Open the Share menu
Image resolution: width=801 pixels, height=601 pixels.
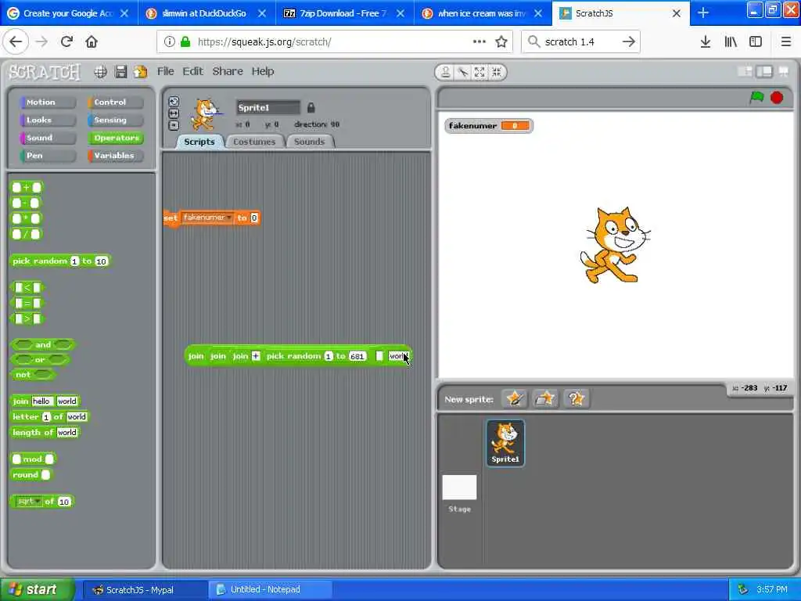coord(228,71)
